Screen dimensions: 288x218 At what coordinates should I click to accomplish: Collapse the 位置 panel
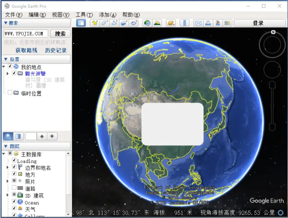[6, 59]
